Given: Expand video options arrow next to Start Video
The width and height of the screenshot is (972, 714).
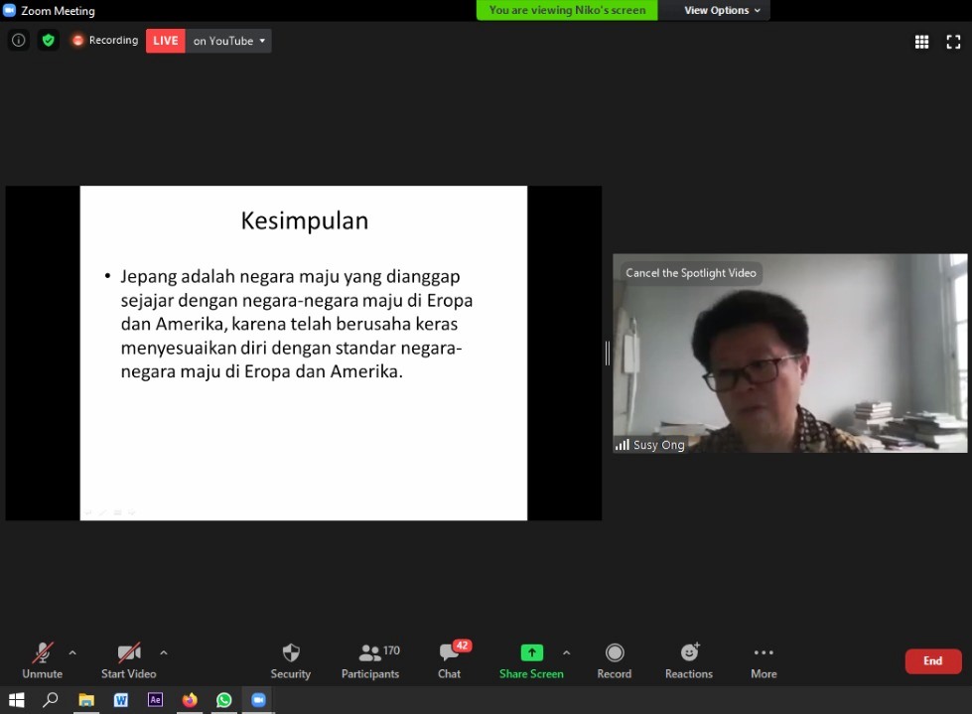Looking at the screenshot, I should [x=164, y=652].
